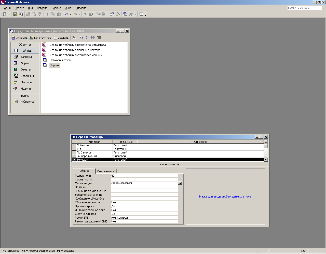Screen dimensions: 326x254
Task: Open the Вид menu
Action: (x=31, y=8)
